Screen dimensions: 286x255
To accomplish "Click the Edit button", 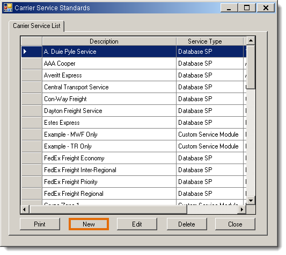I will click(x=137, y=224).
